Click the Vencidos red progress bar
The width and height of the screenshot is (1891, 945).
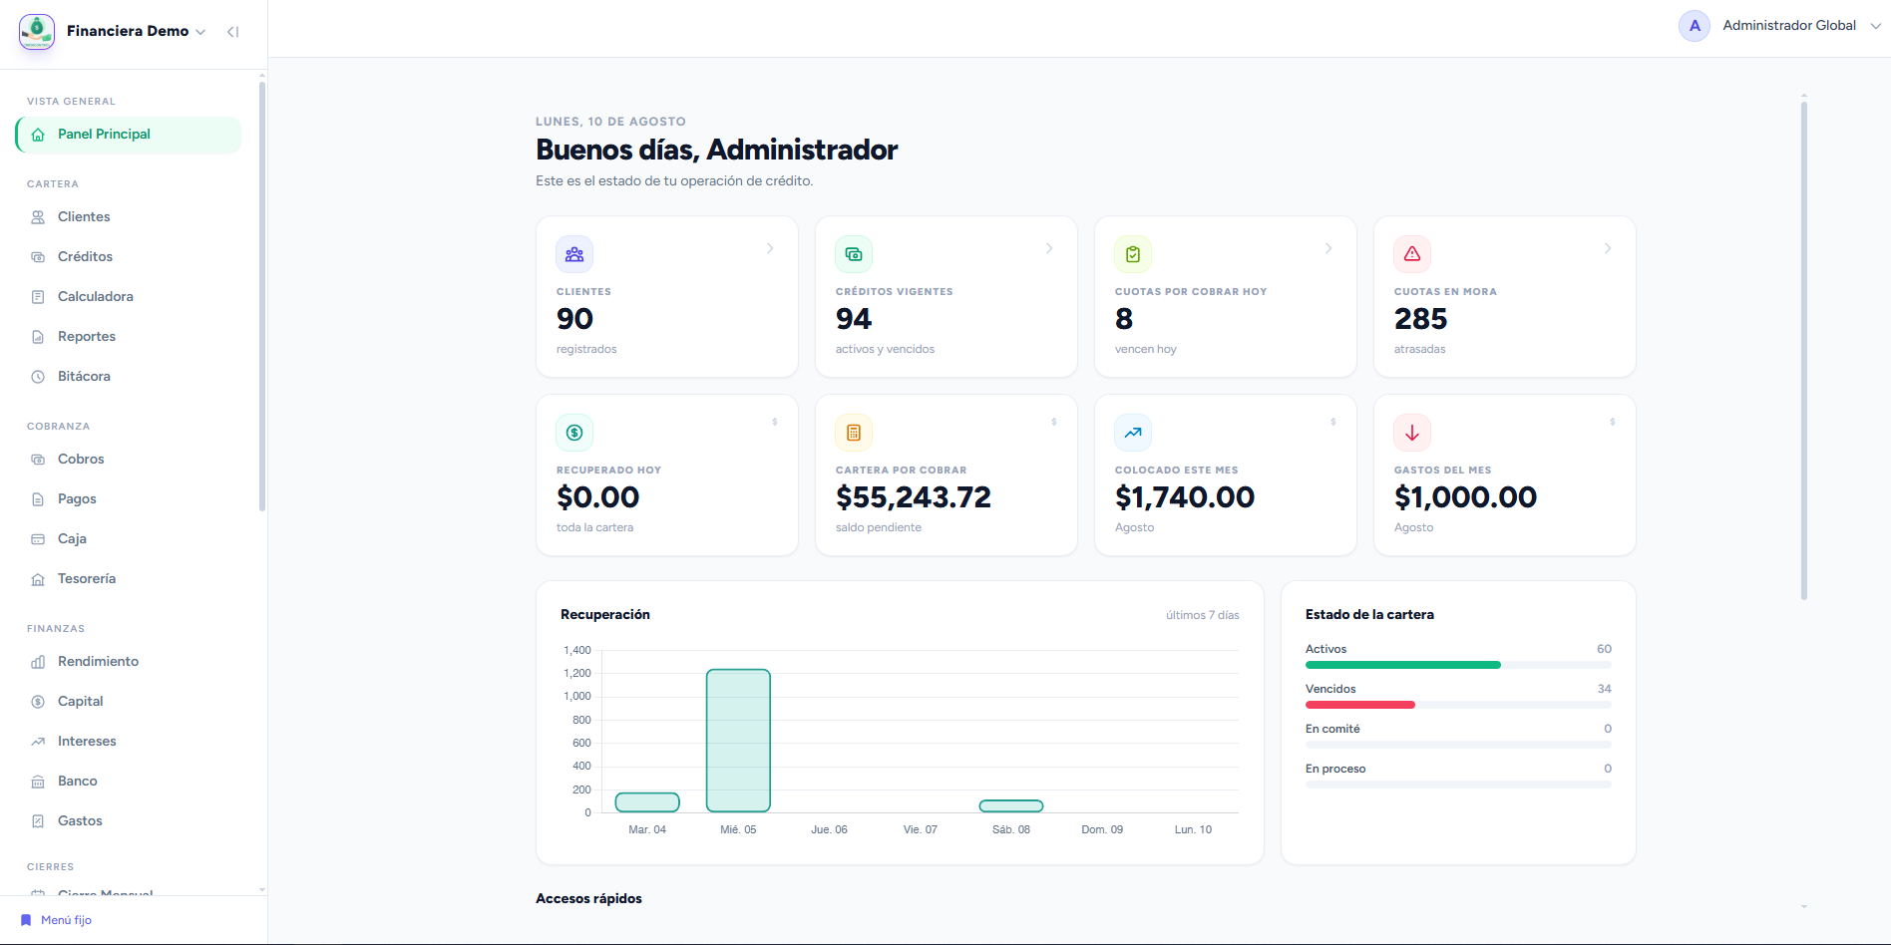(1360, 705)
